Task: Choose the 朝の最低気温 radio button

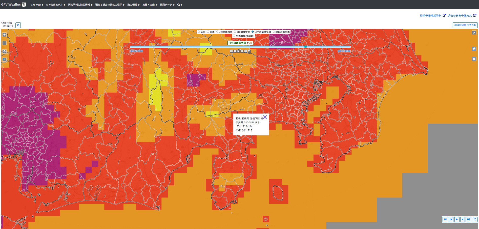Action: click(x=274, y=32)
